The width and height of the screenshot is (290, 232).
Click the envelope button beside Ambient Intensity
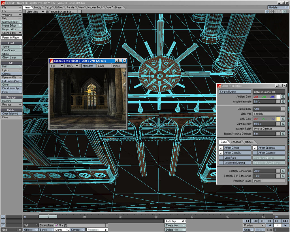click(283, 101)
